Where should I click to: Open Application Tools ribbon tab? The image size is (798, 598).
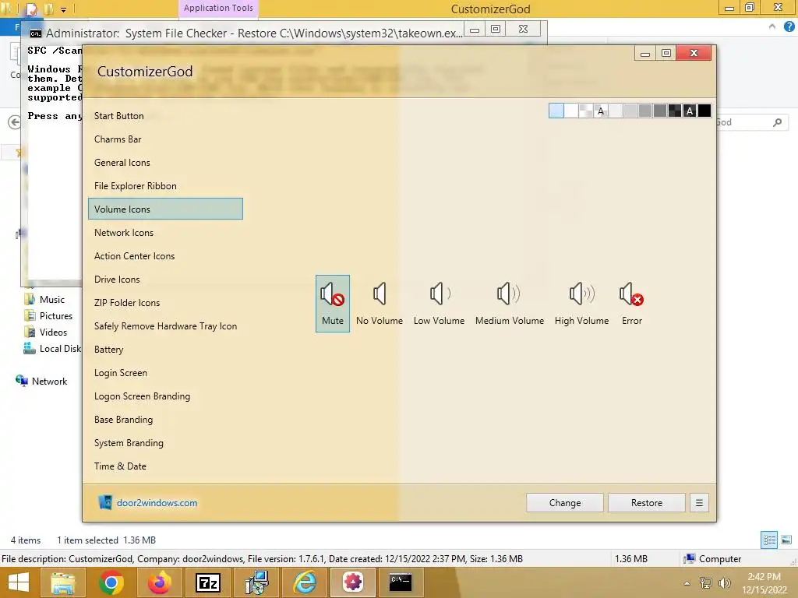[x=218, y=8]
